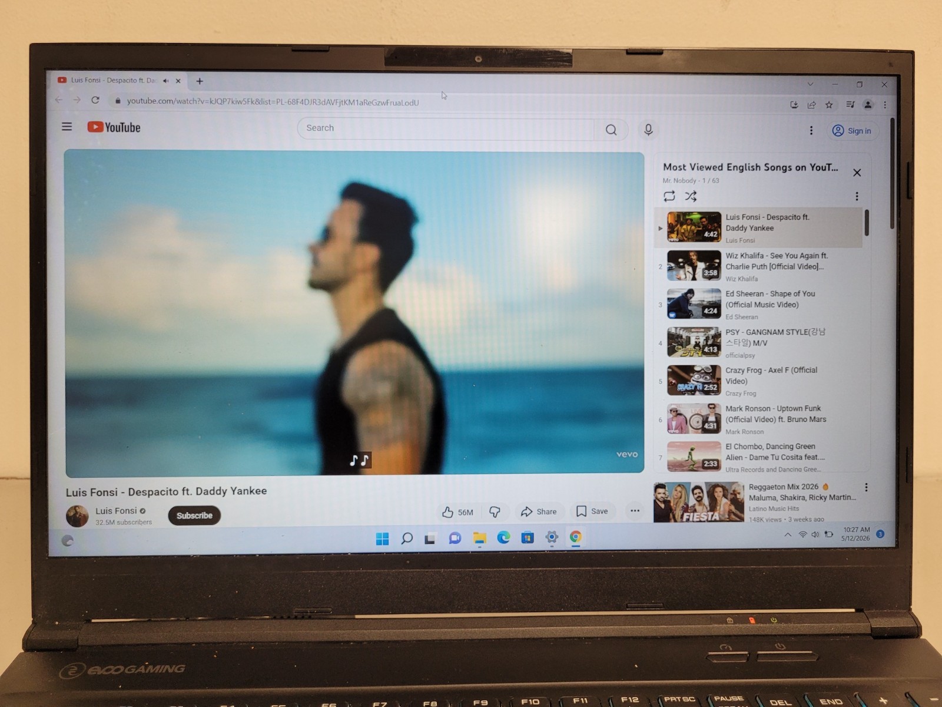Image resolution: width=942 pixels, height=707 pixels.
Task: Open Chrome three-dot menu
Action: [885, 105]
